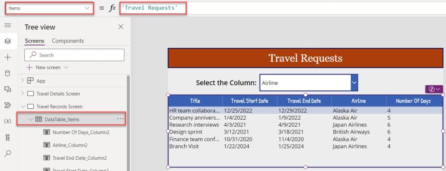Switch to the Components tab
The height and width of the screenshot is (171, 446).
point(68,41)
